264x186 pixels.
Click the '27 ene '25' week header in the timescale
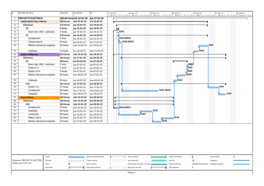pos(155,13)
